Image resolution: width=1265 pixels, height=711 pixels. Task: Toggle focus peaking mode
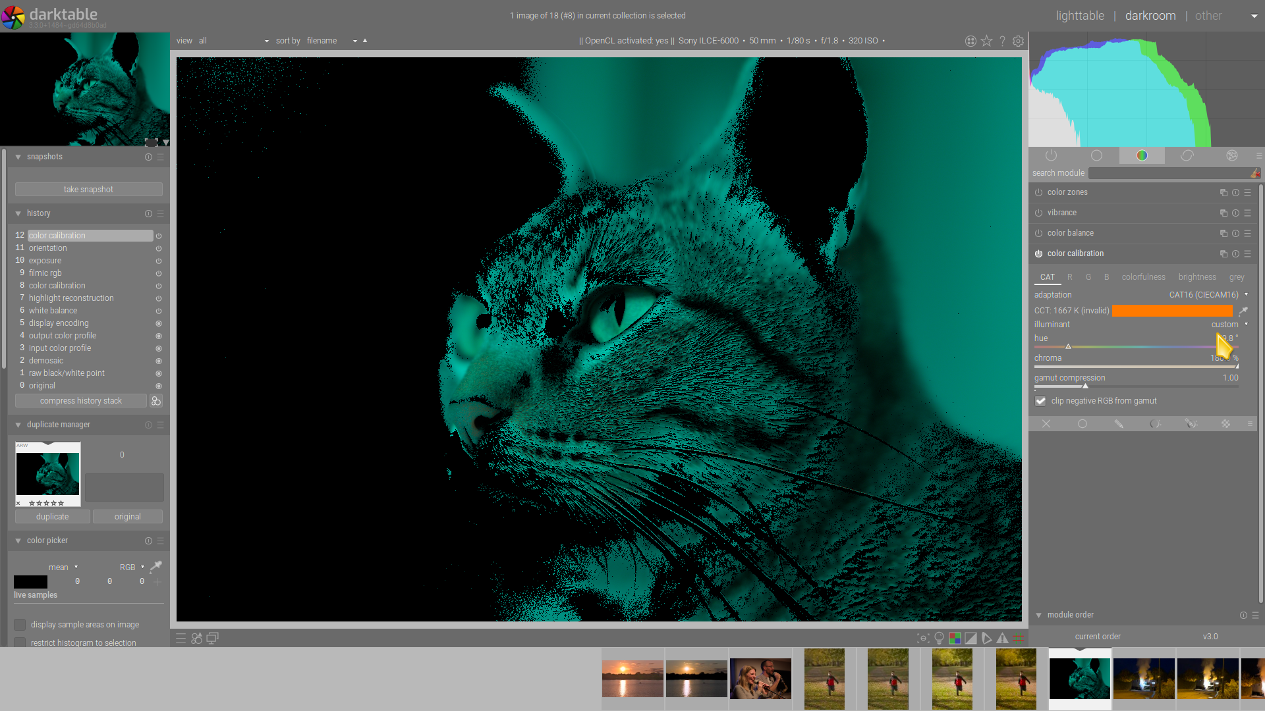tap(923, 638)
